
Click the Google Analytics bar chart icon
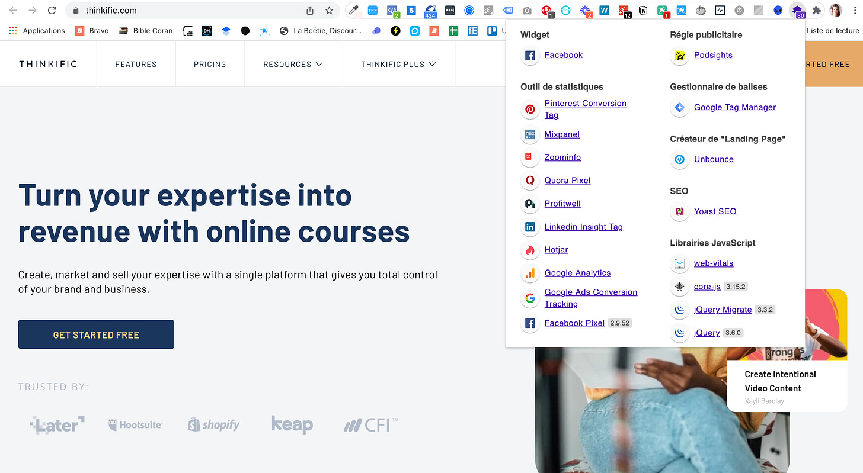tap(530, 273)
